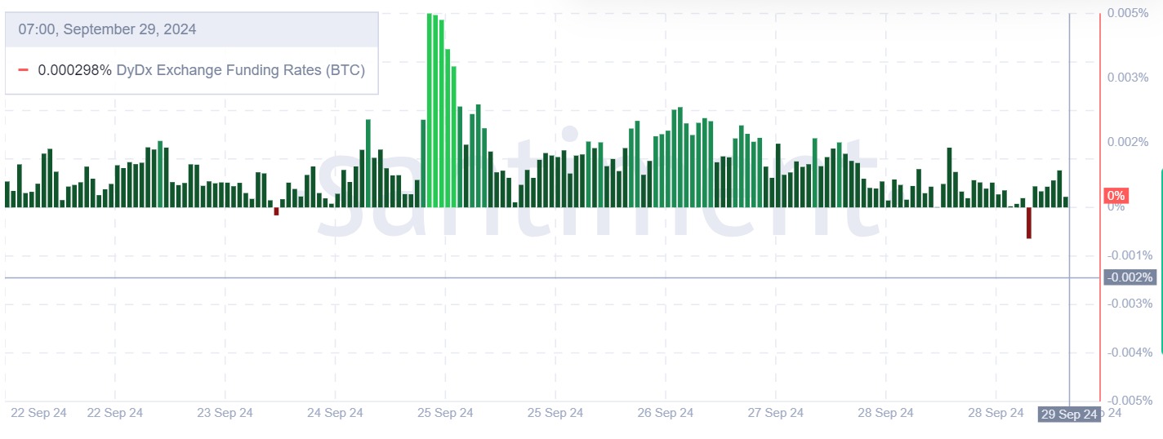Image resolution: width=1163 pixels, height=439 pixels.
Task: Click the 07:00, September 29, 2024 tooltip header
Action: pyautogui.click(x=107, y=29)
